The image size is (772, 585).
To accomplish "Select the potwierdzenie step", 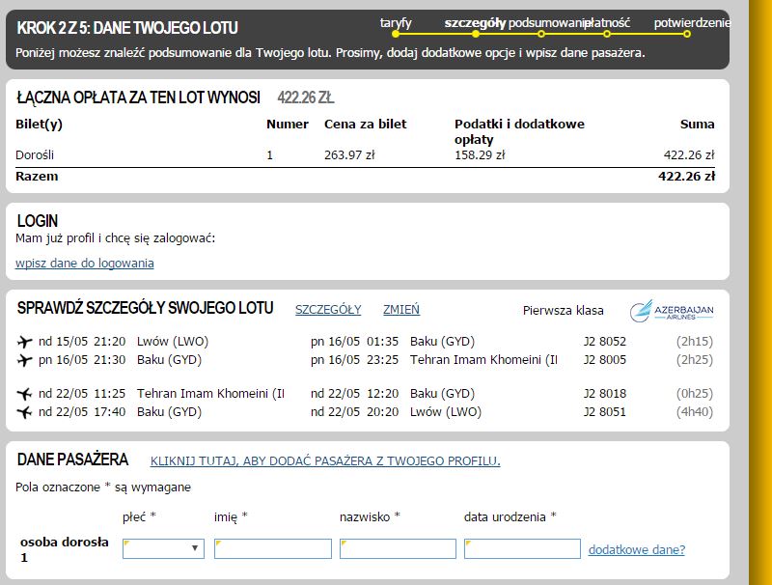I will [692, 22].
